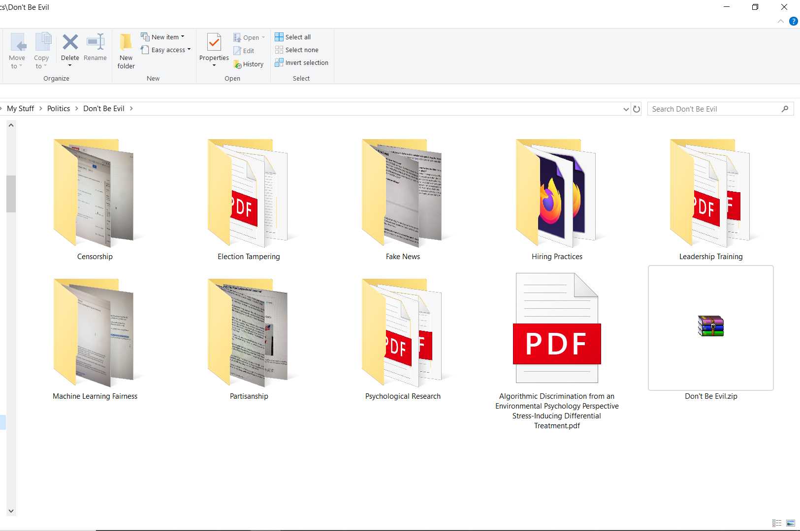The image size is (800, 531).
Task: Click Select none in the ribbon
Action: [x=297, y=50]
